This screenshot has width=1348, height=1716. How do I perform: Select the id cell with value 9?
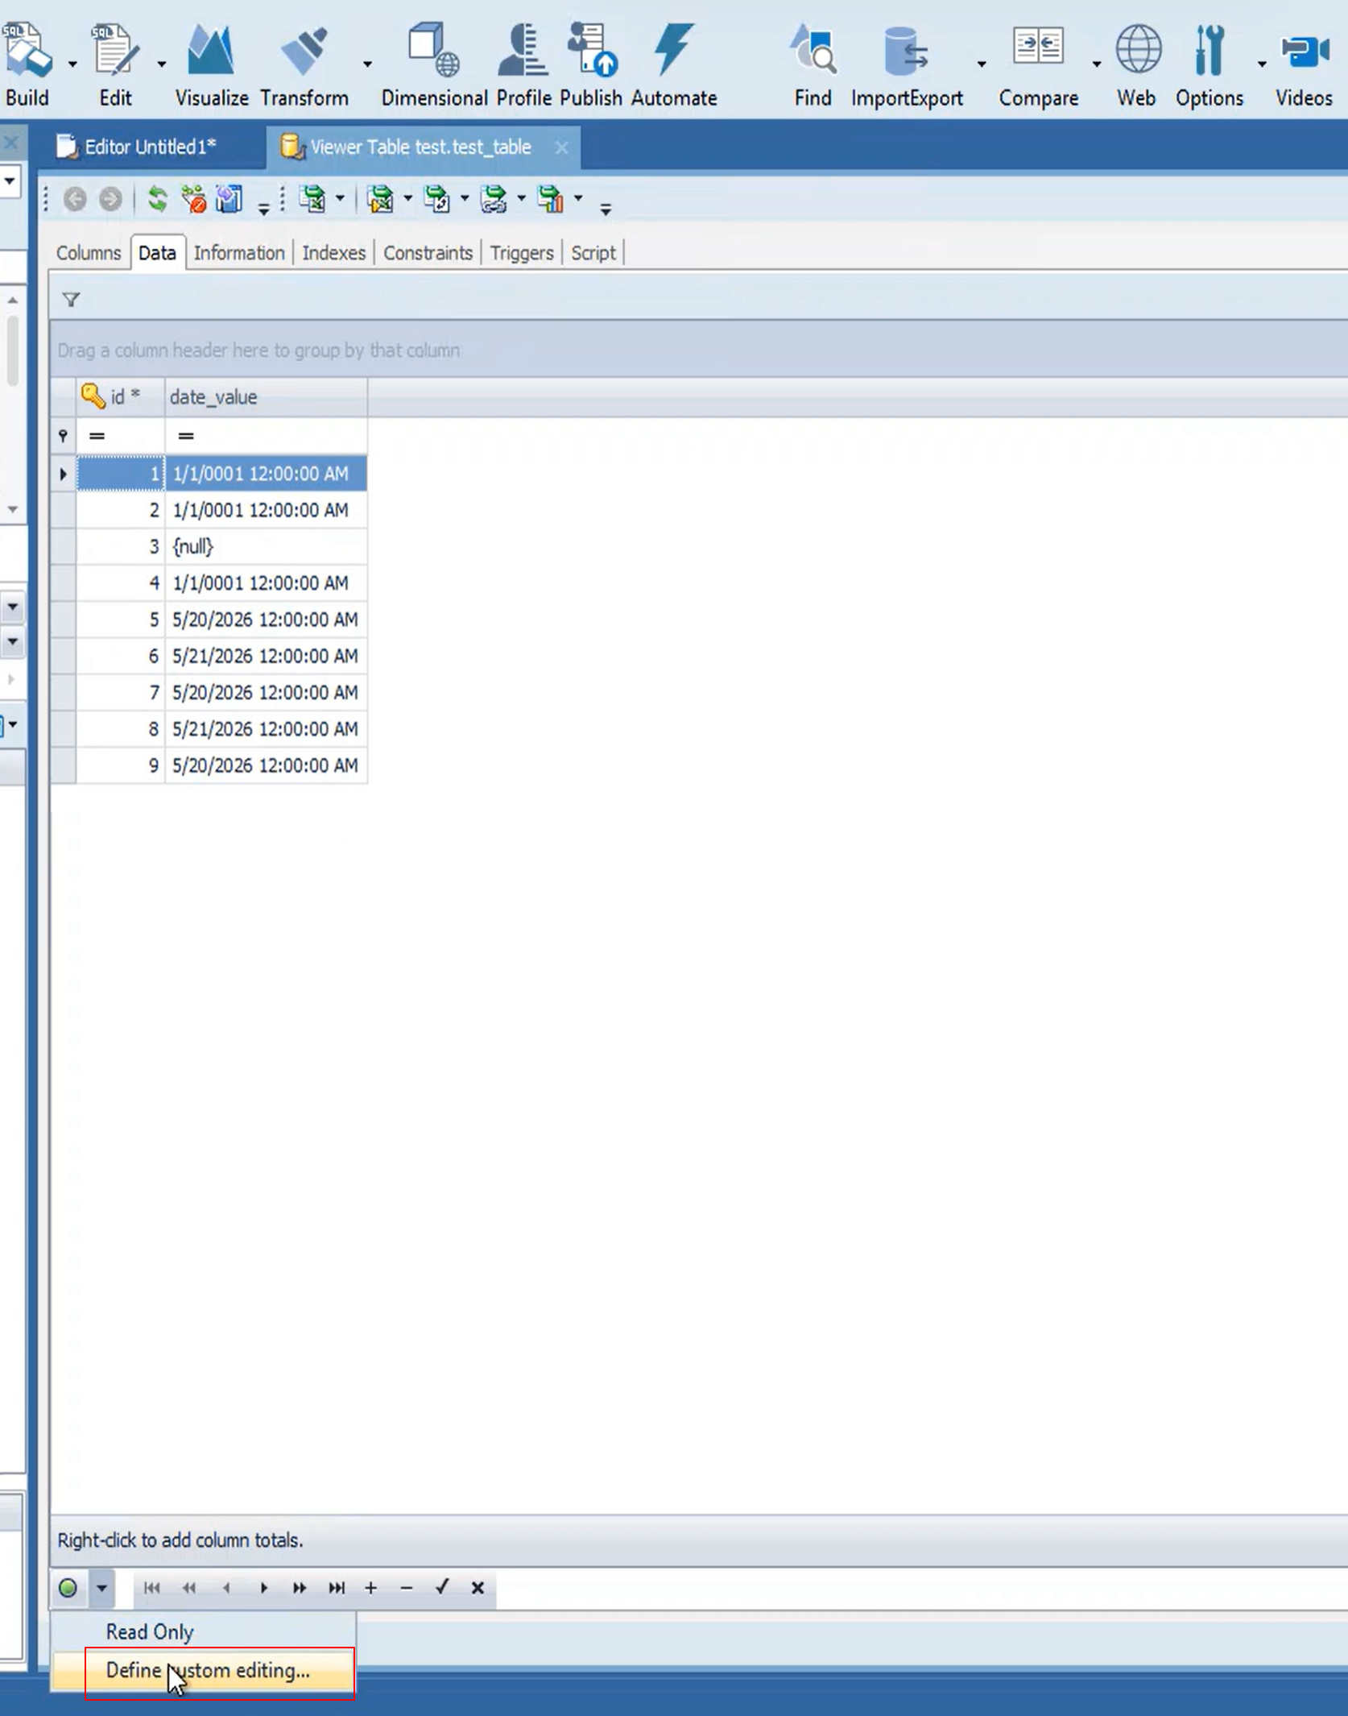[x=121, y=765]
